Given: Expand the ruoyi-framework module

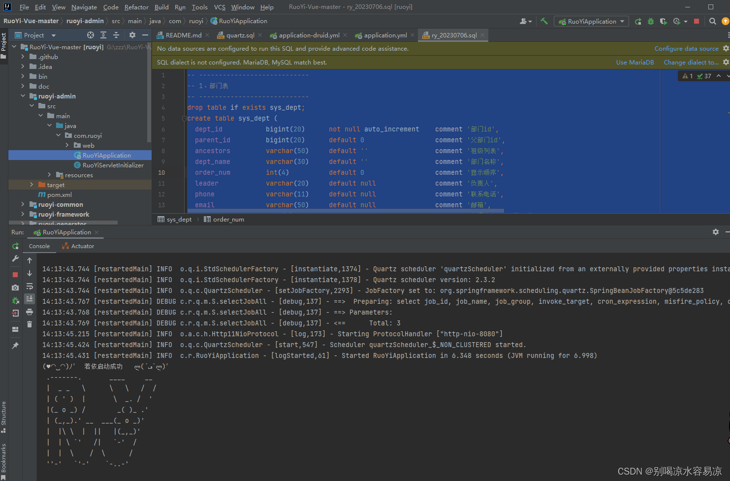Looking at the screenshot, I should click(23, 214).
